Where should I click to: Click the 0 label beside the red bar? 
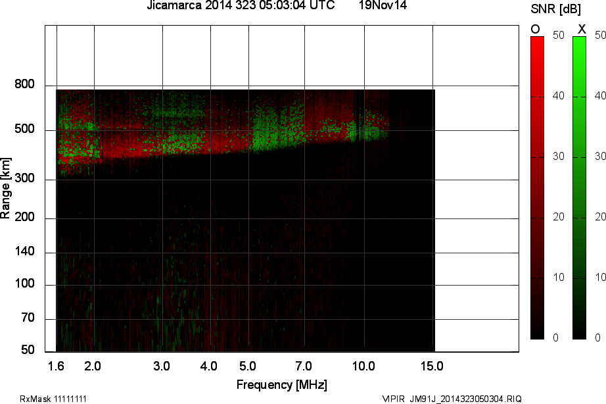(x=556, y=338)
